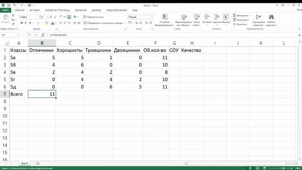The height and width of the screenshot is (170, 302).
Task: Open font color dropdown arrow
Action: [56, 23]
